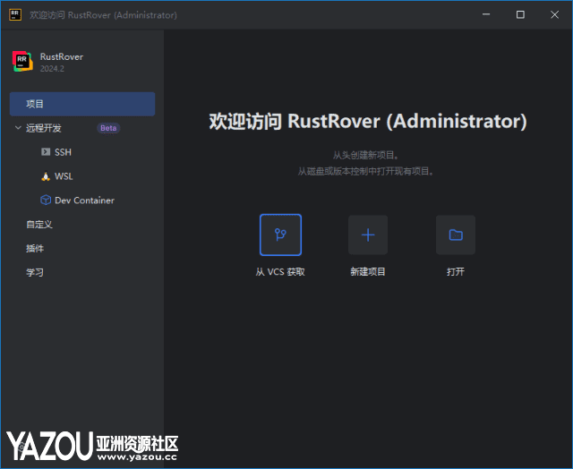Maximize the RustRover window
Image resolution: width=573 pixels, height=469 pixels.
[520, 14]
